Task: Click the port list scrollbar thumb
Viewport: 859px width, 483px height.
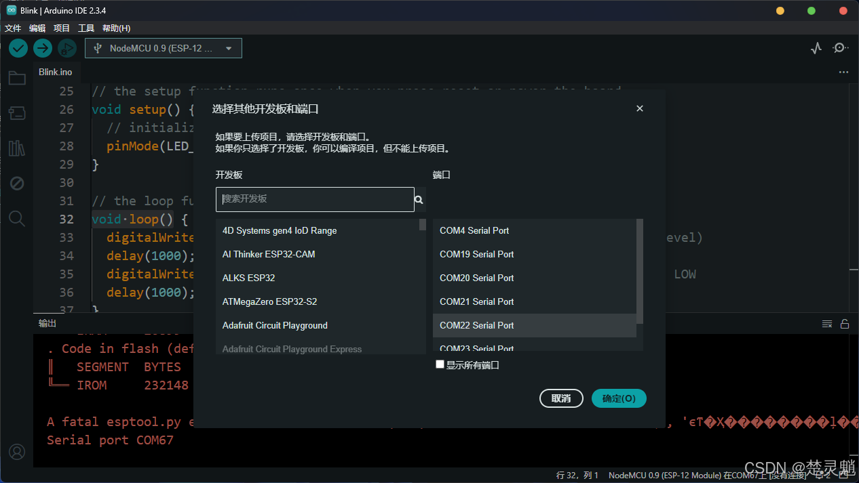Action: [640, 271]
